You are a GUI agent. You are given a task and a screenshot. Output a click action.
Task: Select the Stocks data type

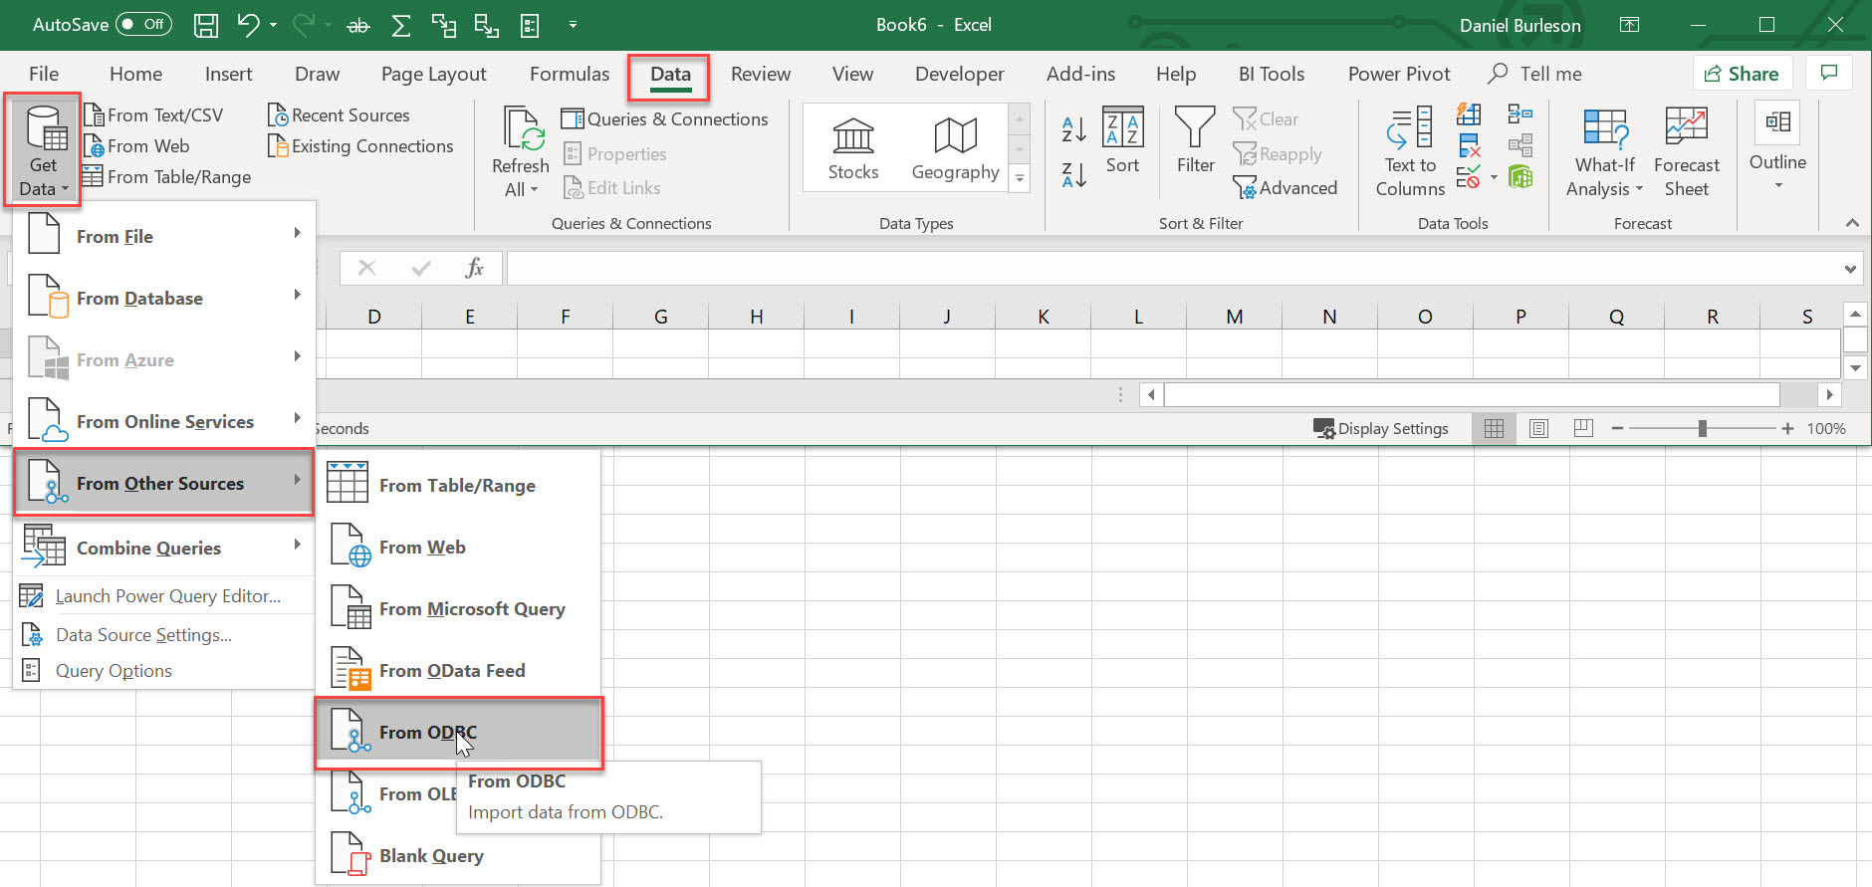[853, 149]
